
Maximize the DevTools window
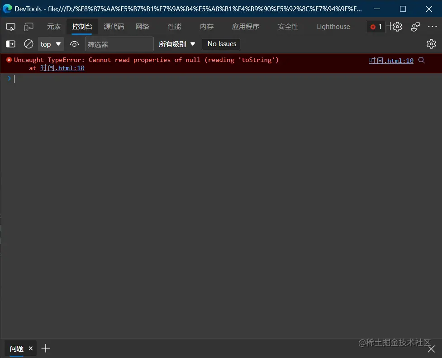pyautogui.click(x=403, y=9)
